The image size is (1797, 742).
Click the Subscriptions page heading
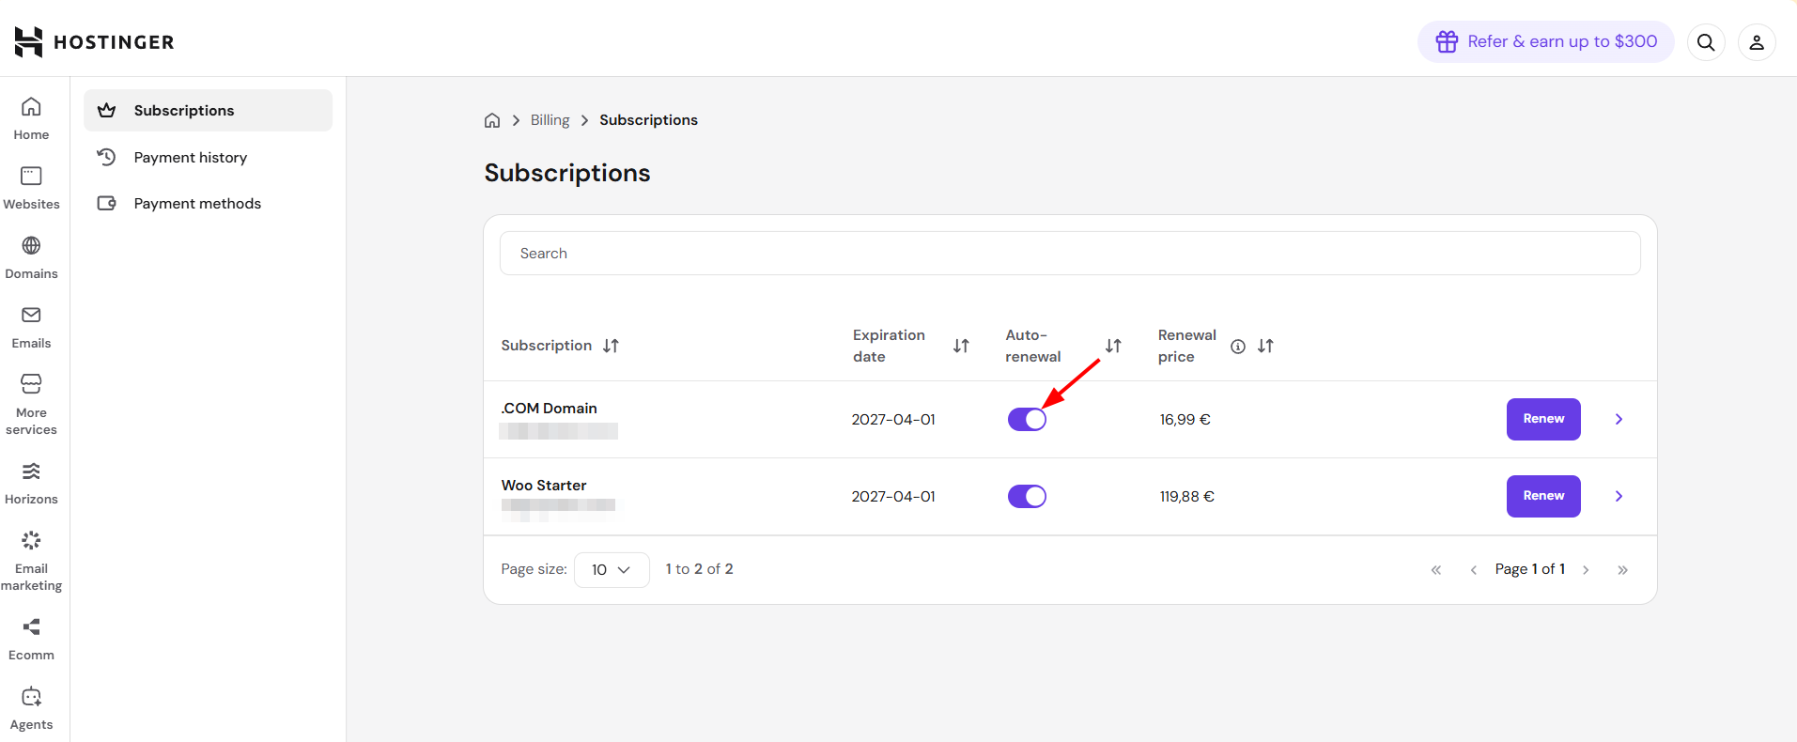pyautogui.click(x=567, y=173)
